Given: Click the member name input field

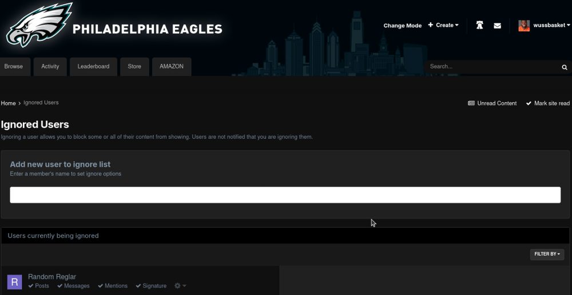Looking at the screenshot, I should (285, 195).
